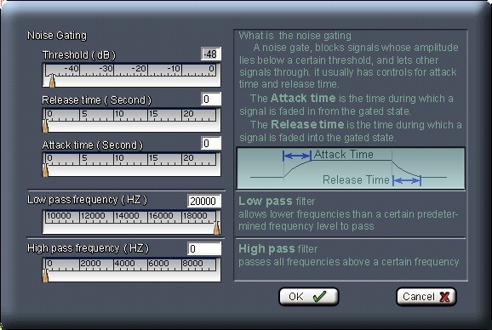Click the Threshold ( dB ) label

pyautogui.click(x=79, y=55)
